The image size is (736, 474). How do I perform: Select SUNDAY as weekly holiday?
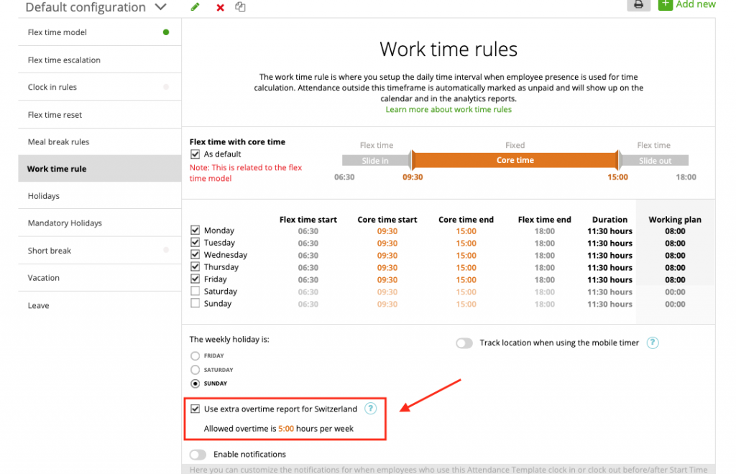(x=195, y=384)
